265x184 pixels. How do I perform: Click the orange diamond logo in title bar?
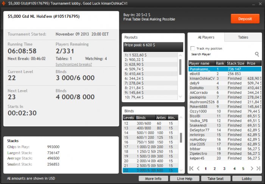(3, 3)
